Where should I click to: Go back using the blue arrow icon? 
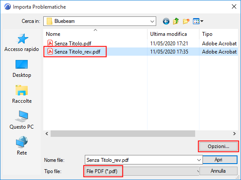coord(166,21)
